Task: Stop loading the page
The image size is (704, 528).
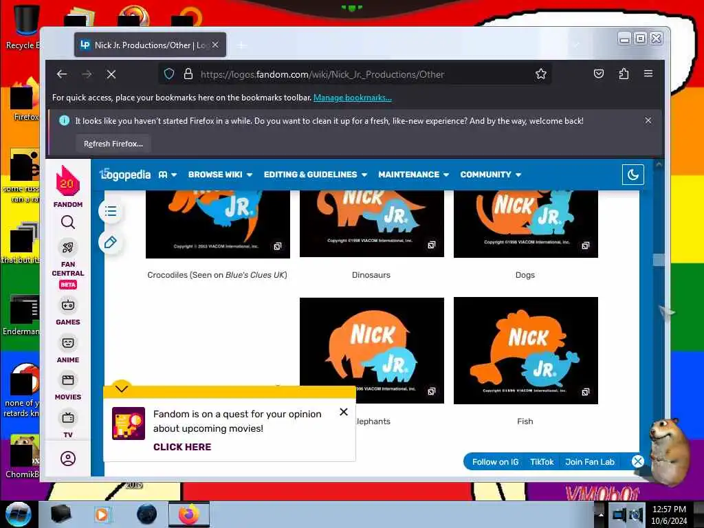Action: click(111, 74)
